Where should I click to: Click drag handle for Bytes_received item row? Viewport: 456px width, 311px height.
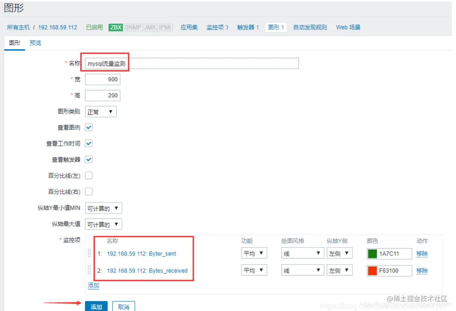tap(90, 270)
